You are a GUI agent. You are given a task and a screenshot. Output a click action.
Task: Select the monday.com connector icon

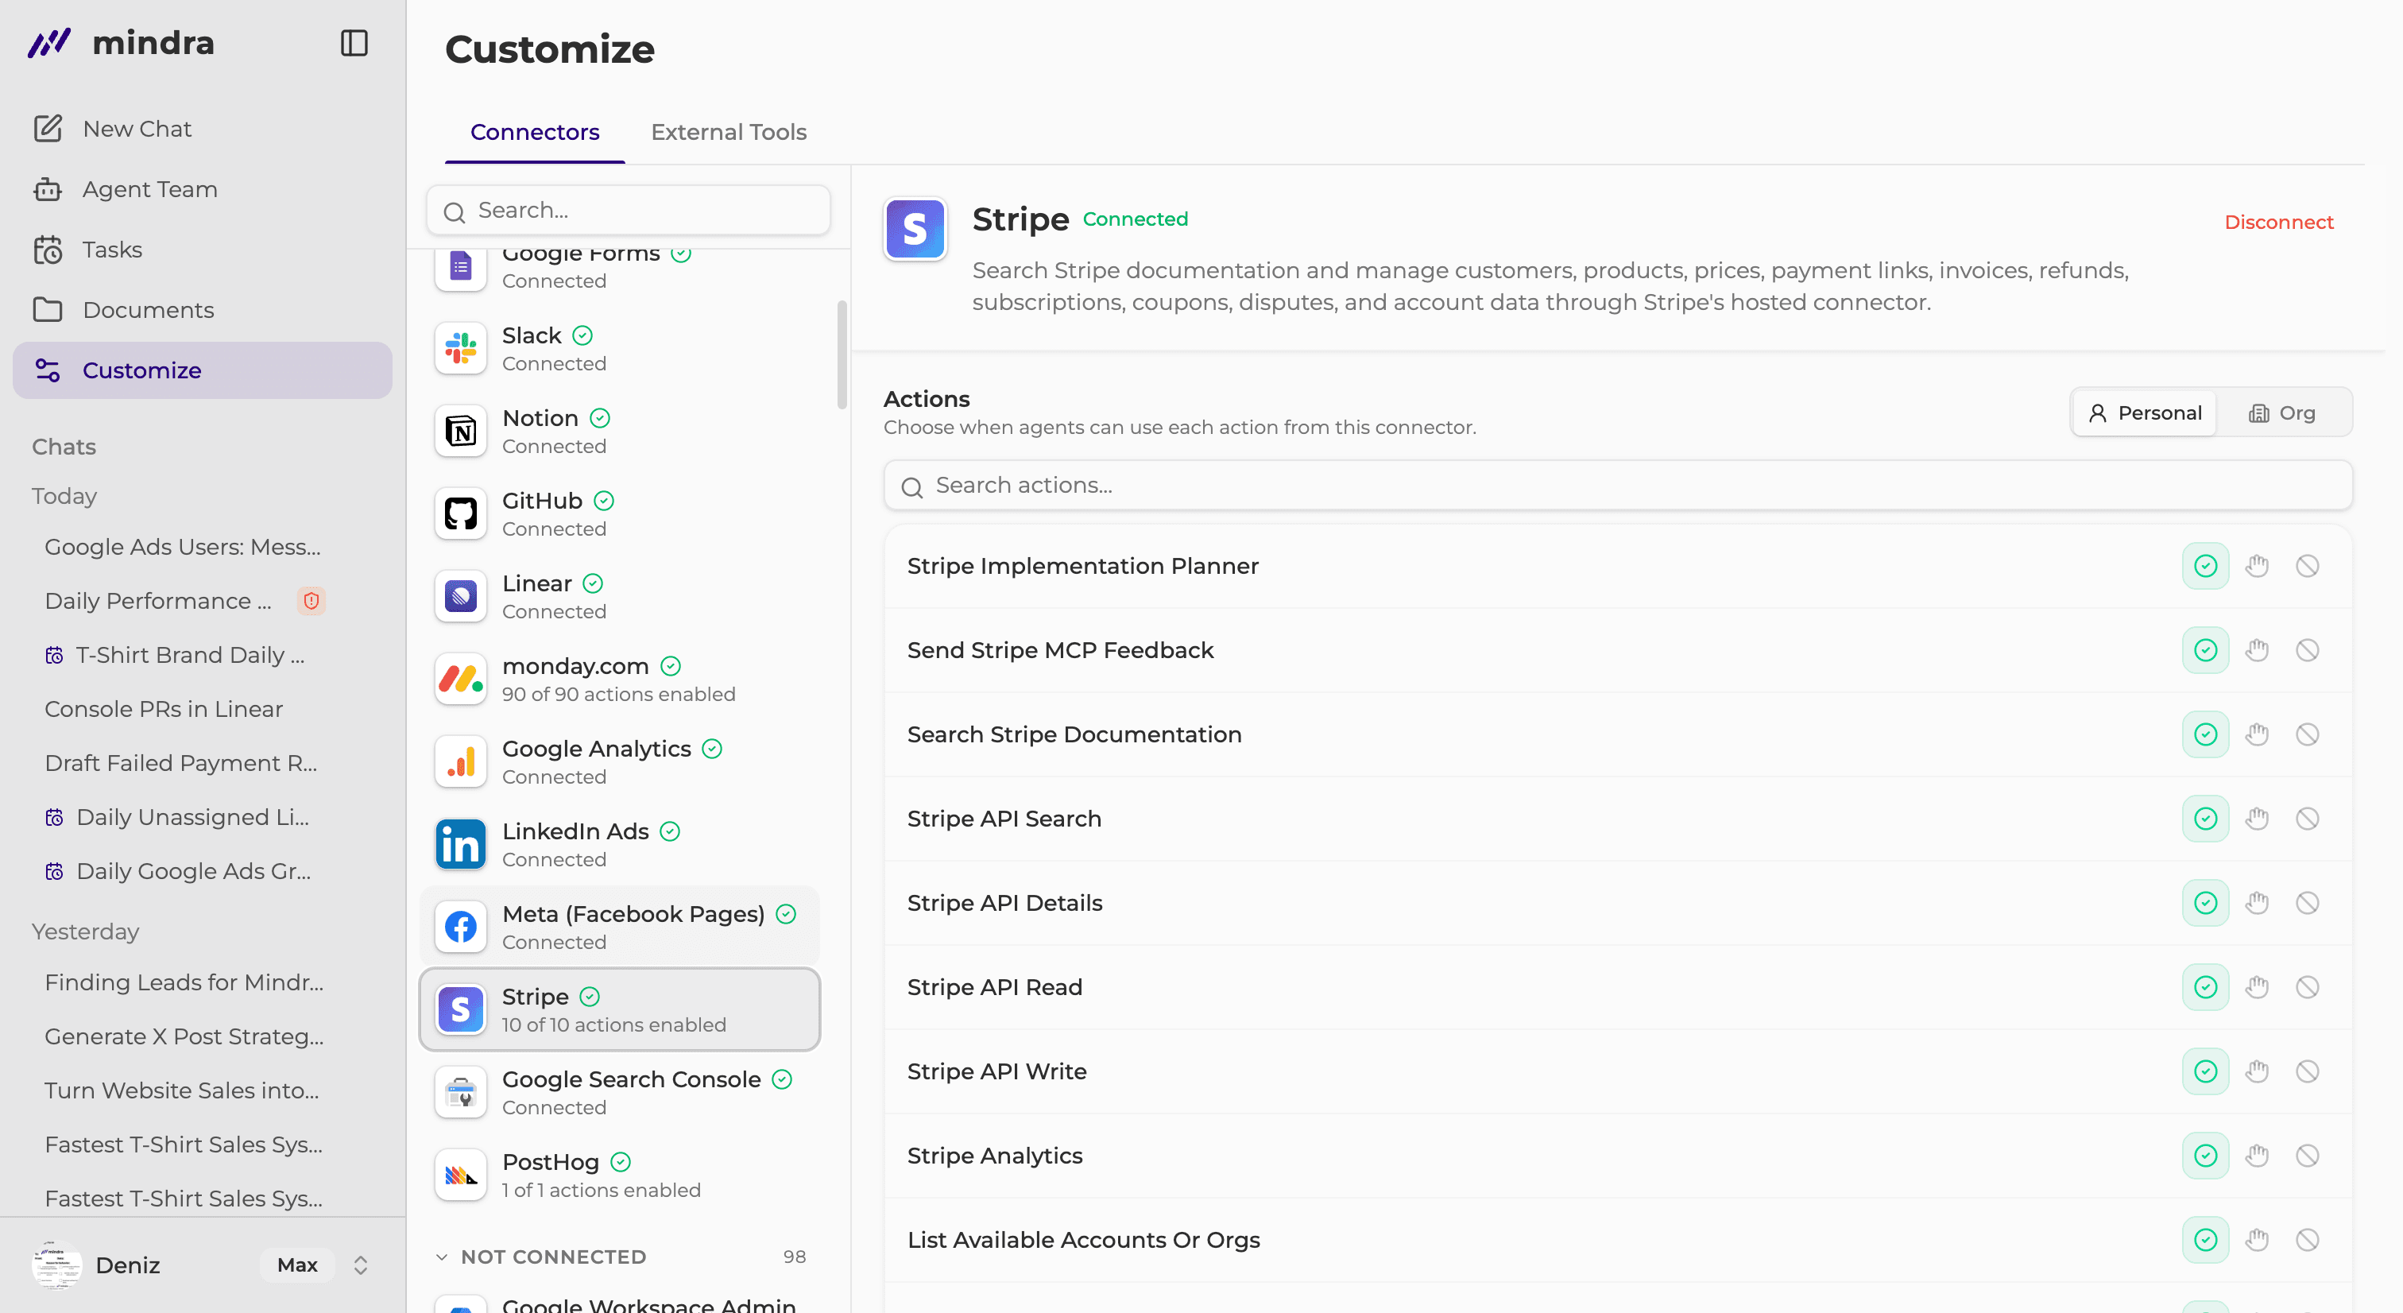[461, 680]
